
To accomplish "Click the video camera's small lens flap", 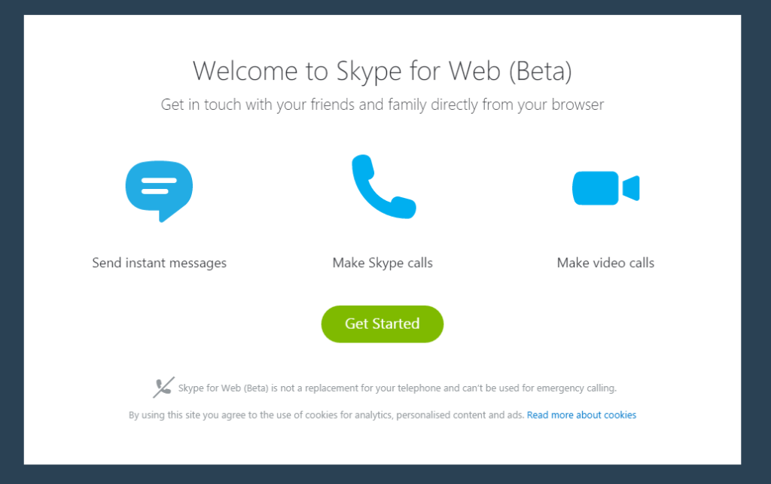I will (631, 187).
